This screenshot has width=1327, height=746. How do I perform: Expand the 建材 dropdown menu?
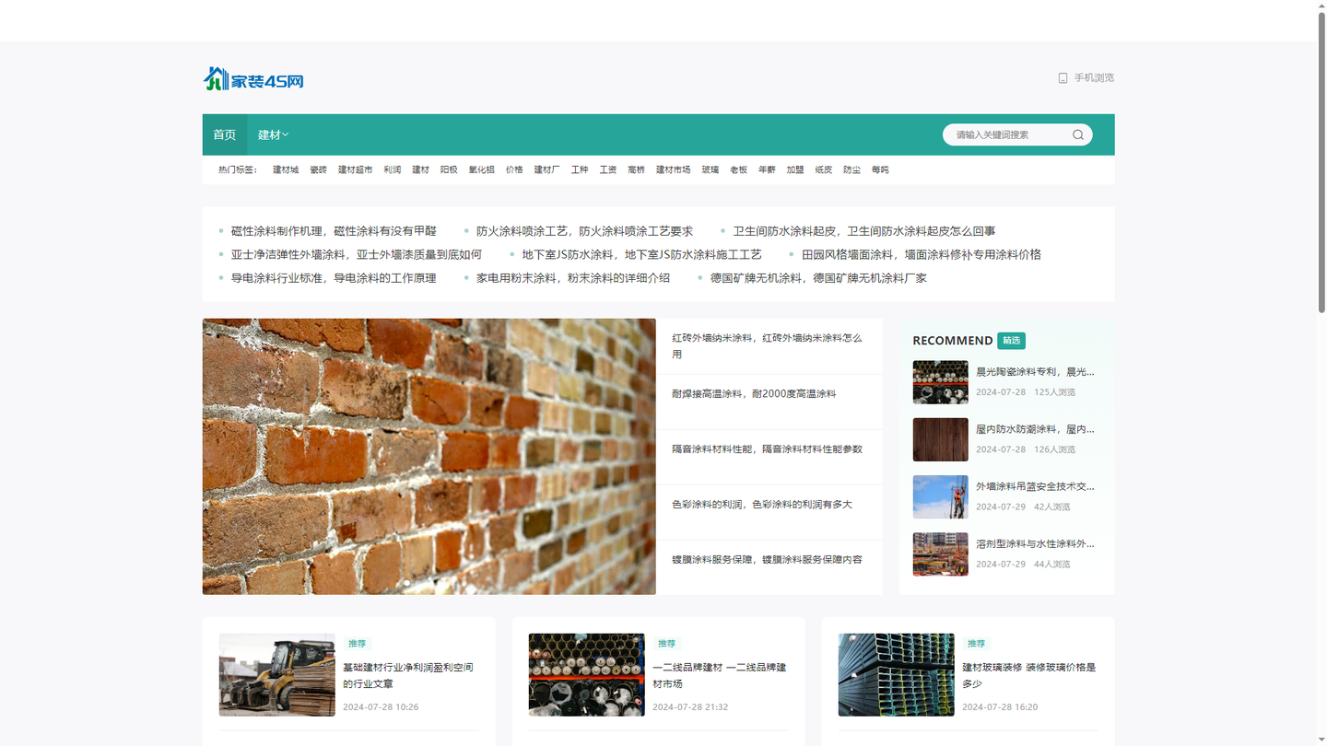tap(274, 134)
